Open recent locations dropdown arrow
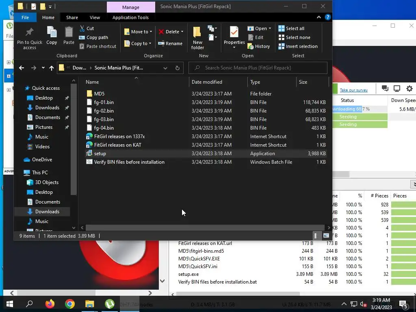 tap(43, 68)
